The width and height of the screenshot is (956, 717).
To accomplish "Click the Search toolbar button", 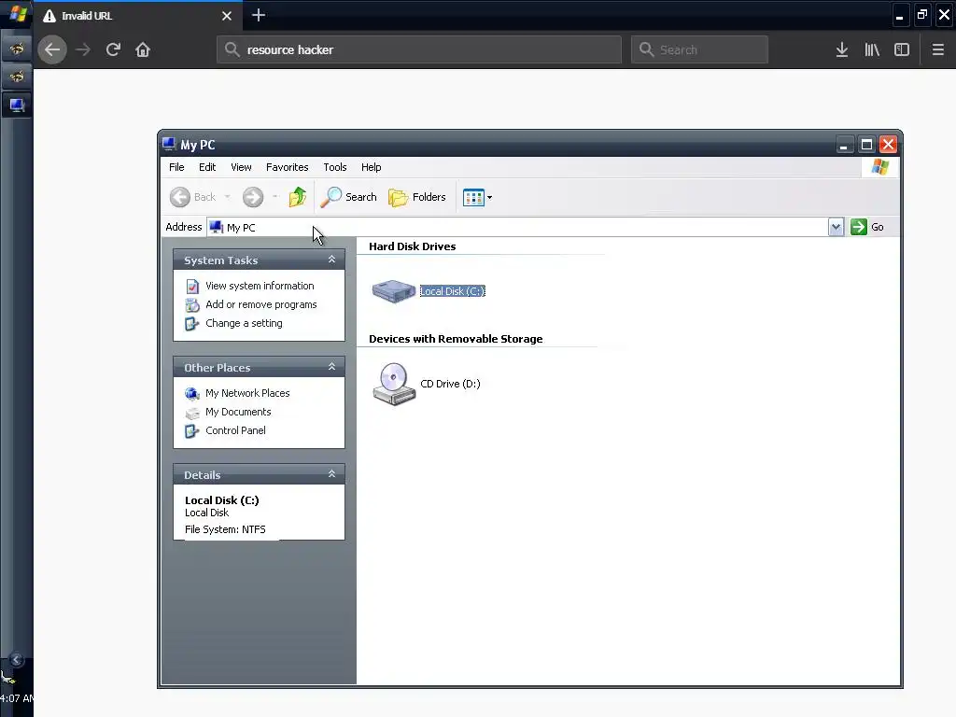I will [x=349, y=197].
